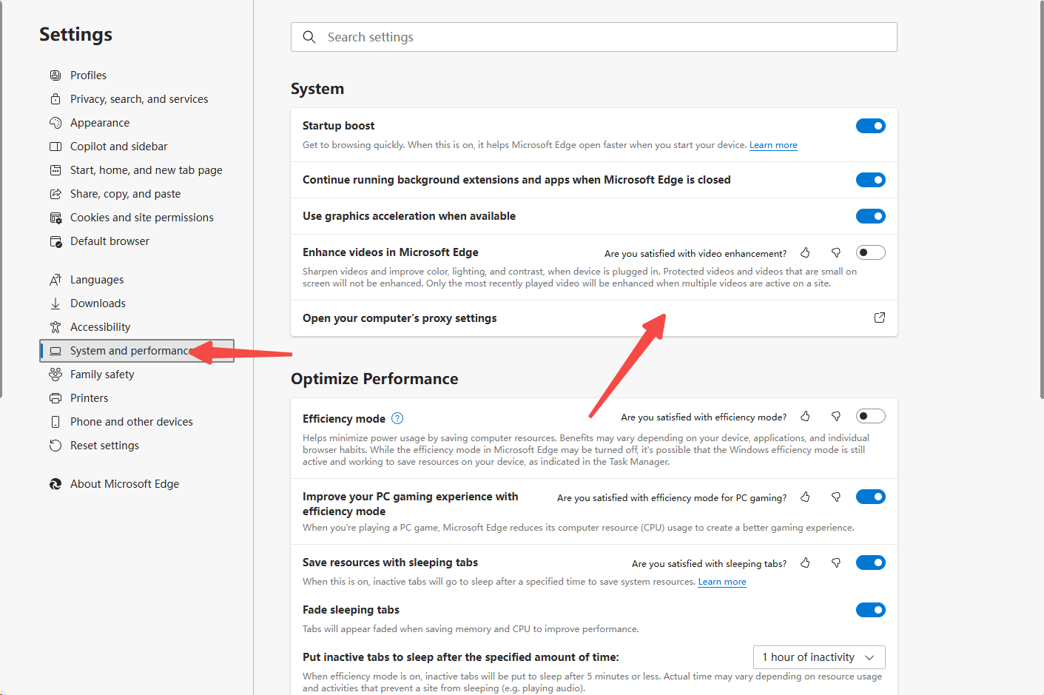Disable graphics acceleration toggle
The image size is (1044, 695).
871,216
